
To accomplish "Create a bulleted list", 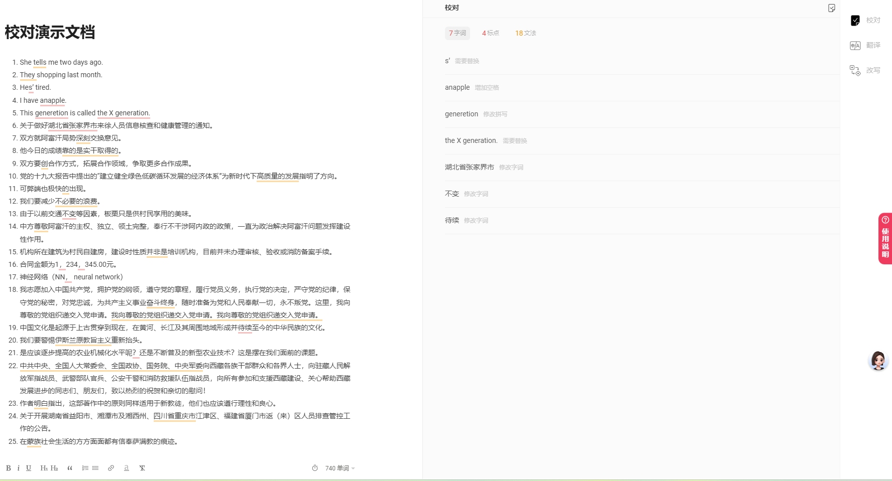I will (x=95, y=468).
